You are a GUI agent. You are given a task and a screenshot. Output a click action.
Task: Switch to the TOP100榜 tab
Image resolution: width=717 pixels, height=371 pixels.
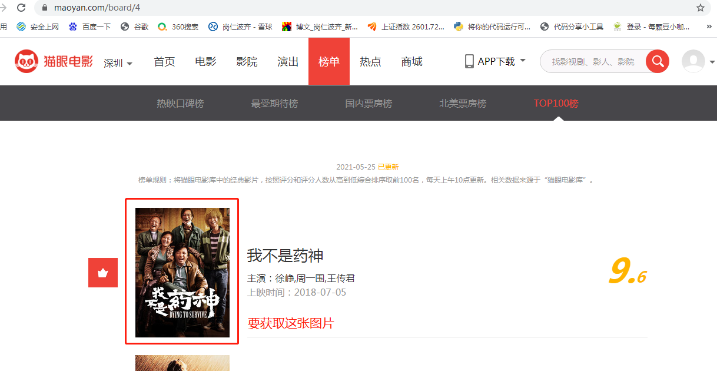pos(556,103)
